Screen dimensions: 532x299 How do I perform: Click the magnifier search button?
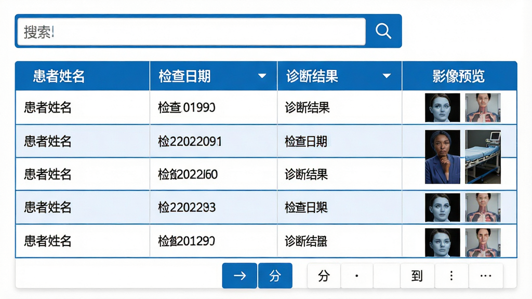coord(384,31)
